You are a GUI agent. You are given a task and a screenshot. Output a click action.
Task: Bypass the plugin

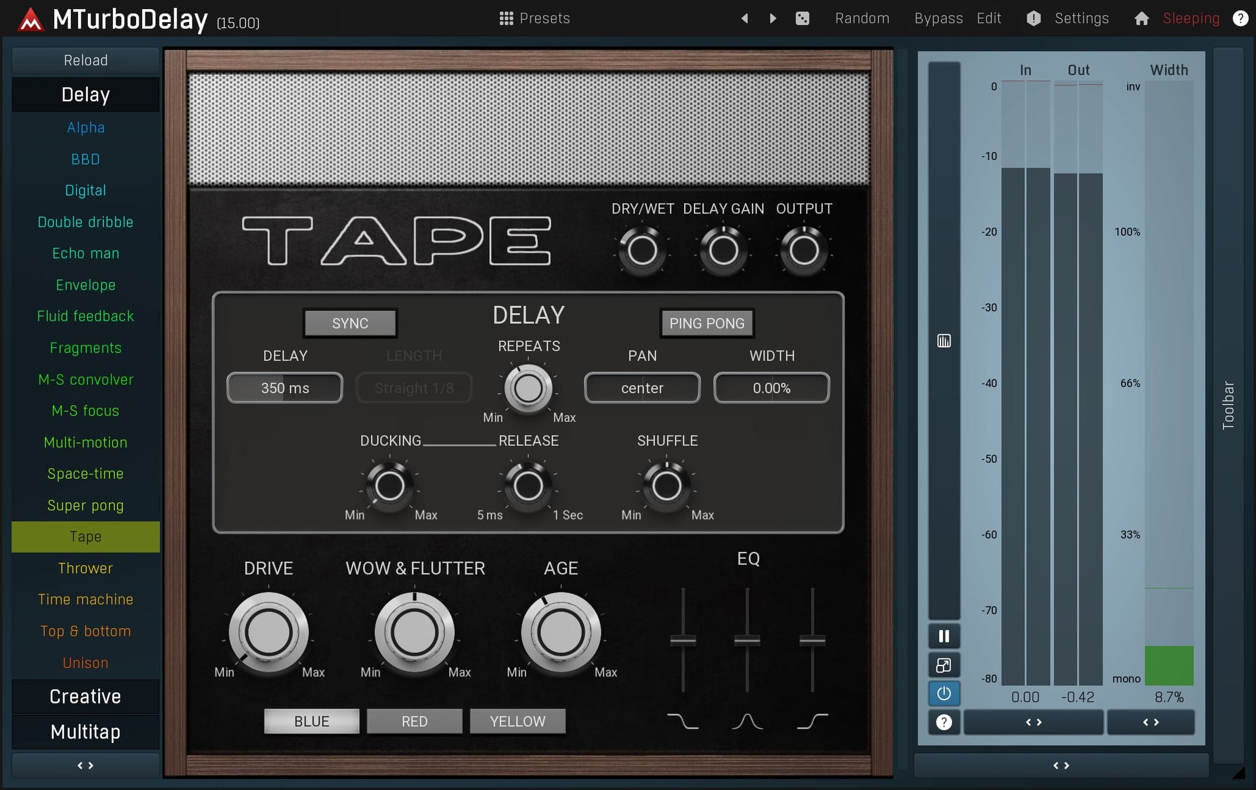[938, 18]
